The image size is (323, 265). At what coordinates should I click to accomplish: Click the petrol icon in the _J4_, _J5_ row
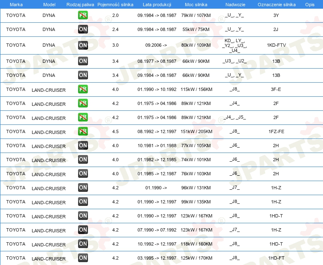click(x=83, y=117)
